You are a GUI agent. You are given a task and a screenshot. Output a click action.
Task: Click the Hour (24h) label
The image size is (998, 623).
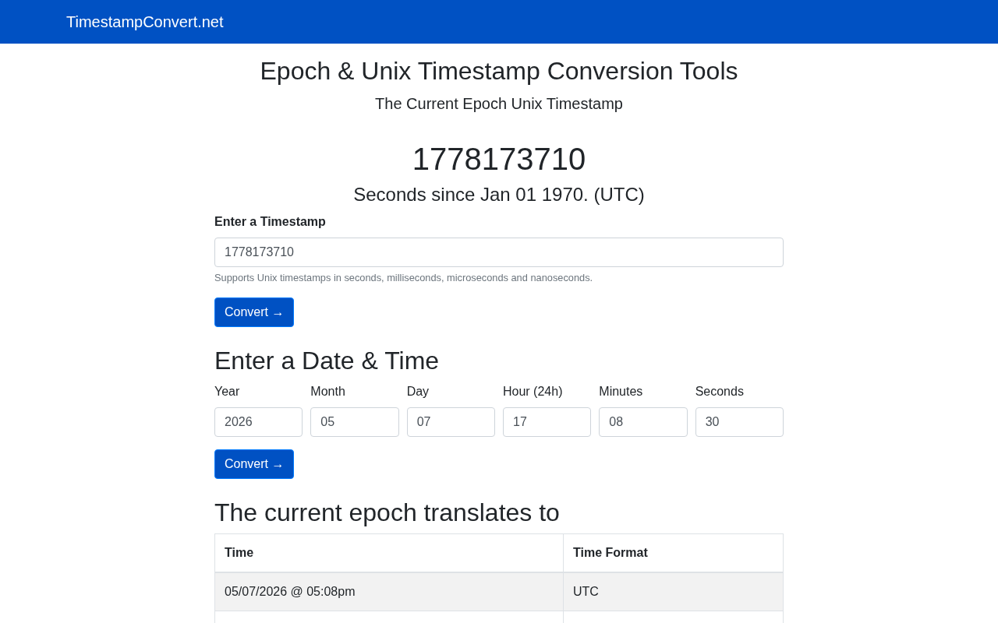point(533,392)
